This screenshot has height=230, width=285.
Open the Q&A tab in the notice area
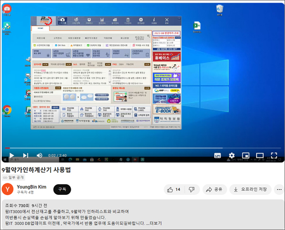(x=121, y=64)
